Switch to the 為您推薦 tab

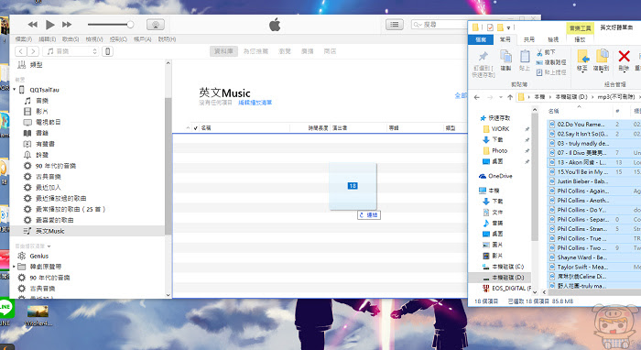point(255,51)
